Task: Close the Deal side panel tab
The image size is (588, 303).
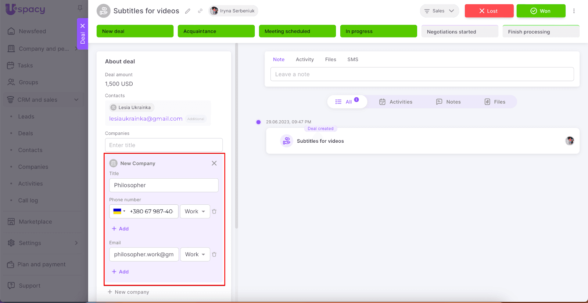Action: coord(83,26)
